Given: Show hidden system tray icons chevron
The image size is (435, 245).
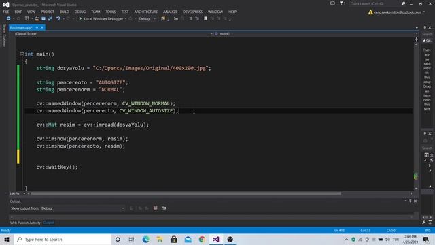Looking at the screenshot, I should pyautogui.click(x=347, y=239).
